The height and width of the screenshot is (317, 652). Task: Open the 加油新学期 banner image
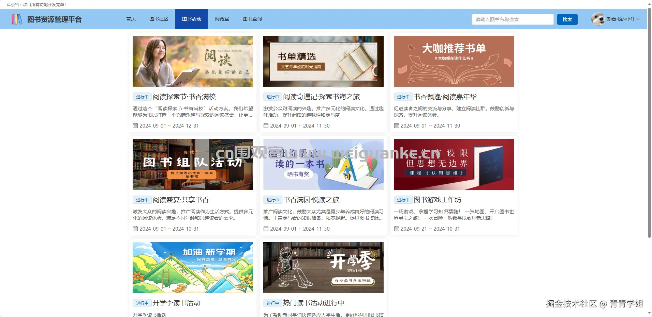click(193, 268)
